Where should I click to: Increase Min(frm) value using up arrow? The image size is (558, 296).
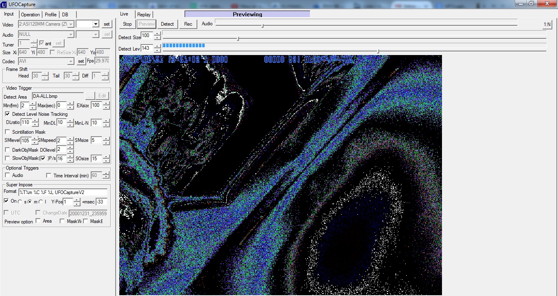click(33, 104)
